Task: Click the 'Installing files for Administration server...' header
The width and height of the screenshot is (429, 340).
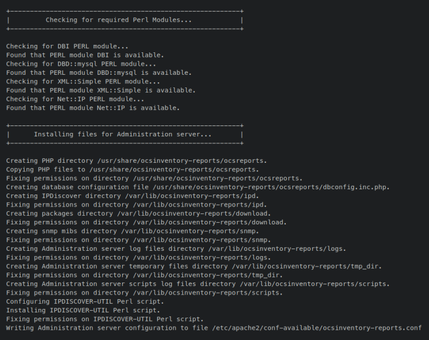Action: click(x=123, y=134)
